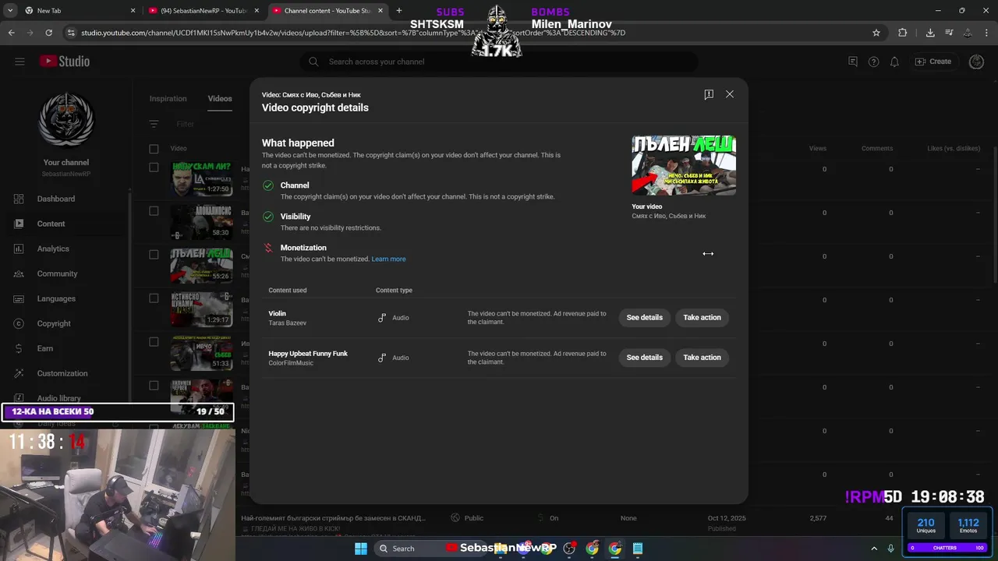Click the Search across your channel field

point(499,62)
